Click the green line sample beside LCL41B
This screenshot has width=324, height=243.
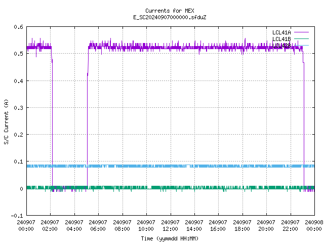tap(301, 38)
